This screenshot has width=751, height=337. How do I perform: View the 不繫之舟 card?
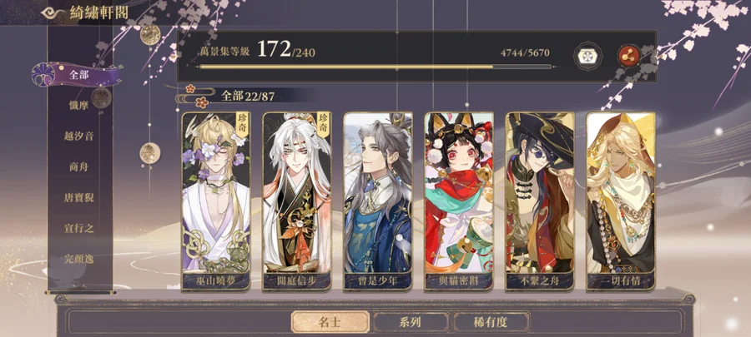tap(540, 201)
